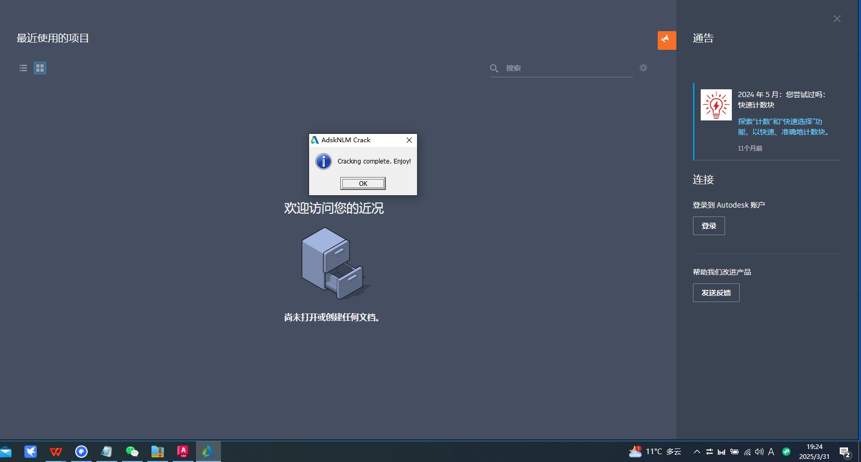Click the active Autodesk taskbar icon
Image resolution: width=861 pixels, height=462 pixels.
coord(209,452)
